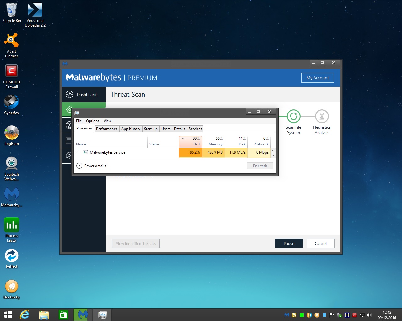Switch to the Performance tab

(x=106, y=129)
